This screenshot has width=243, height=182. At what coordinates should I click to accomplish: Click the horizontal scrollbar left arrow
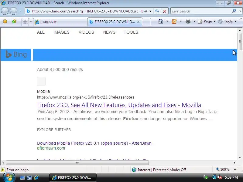click(3, 163)
